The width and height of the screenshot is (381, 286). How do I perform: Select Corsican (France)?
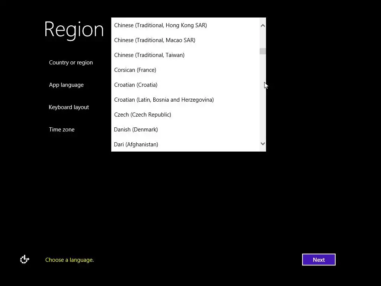tap(185, 70)
